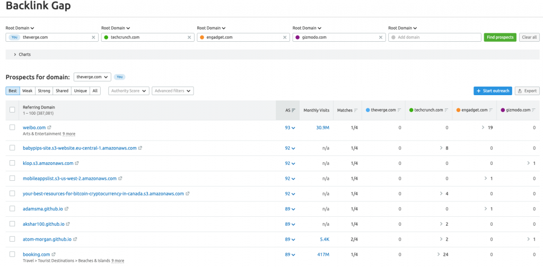This screenshot has height=267, width=543.
Task: Expand techcrunch.com backlinks arrow in booking.com row
Action: click(x=439, y=254)
